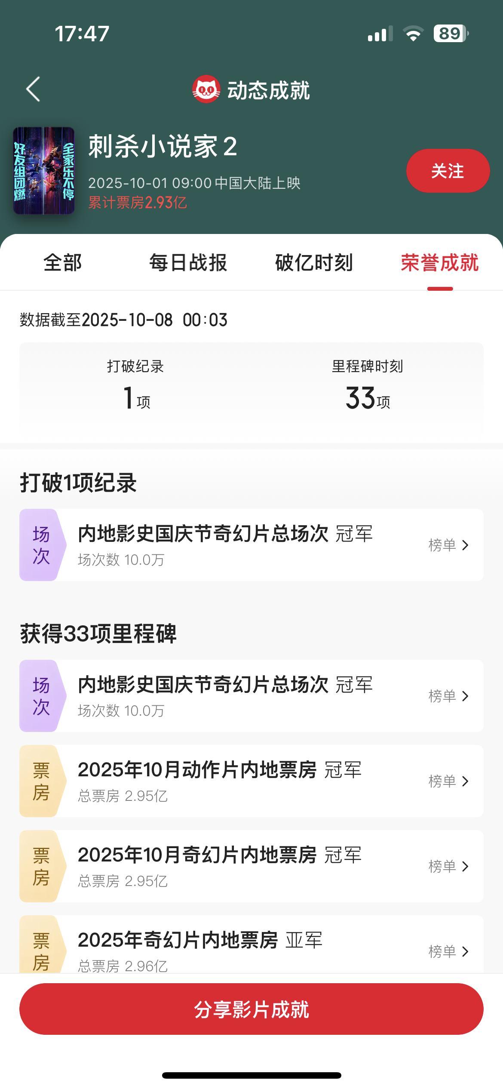Open the 刺杀小说家2 movie poster thumbnail

(x=44, y=171)
